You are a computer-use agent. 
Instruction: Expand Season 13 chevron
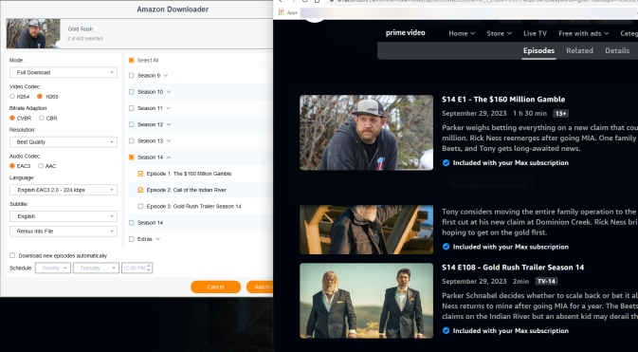(169, 141)
